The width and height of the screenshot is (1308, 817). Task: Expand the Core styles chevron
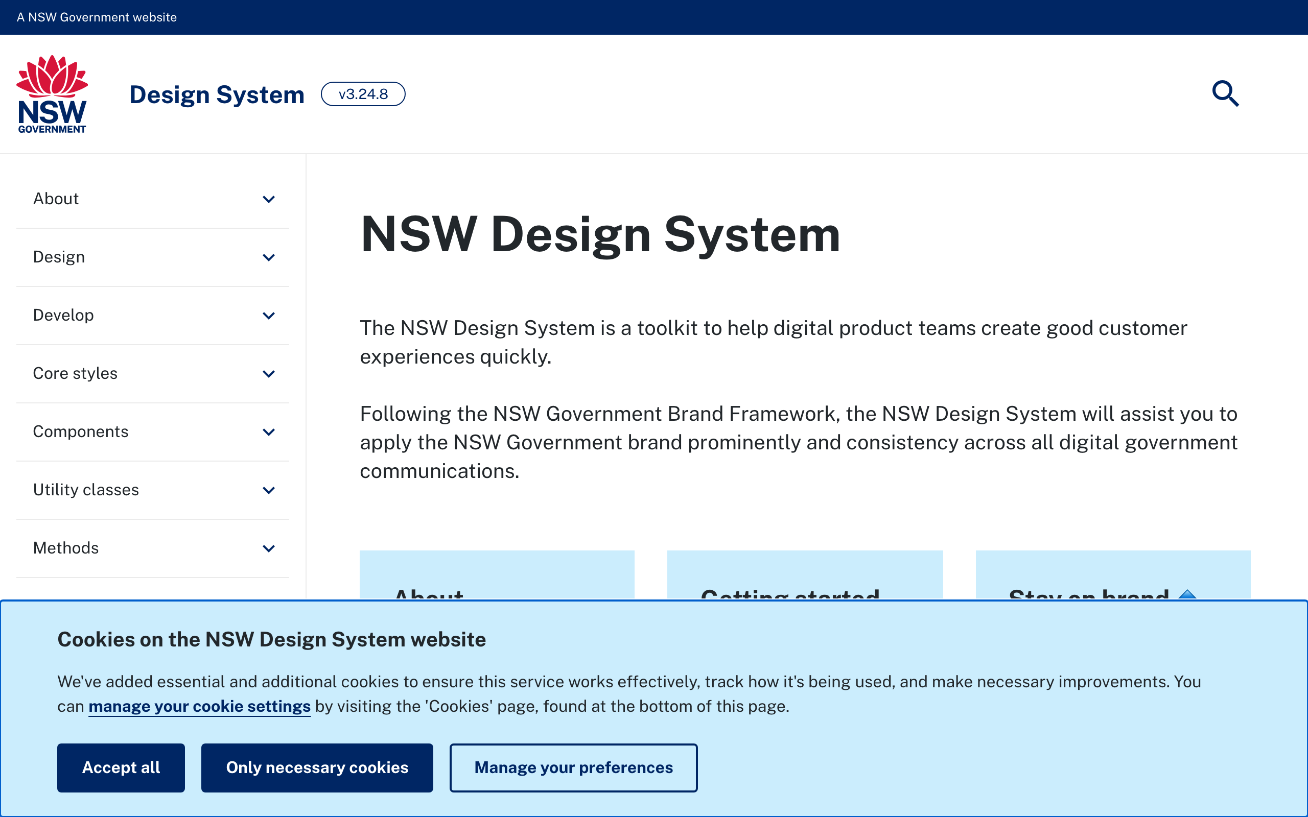pos(269,374)
